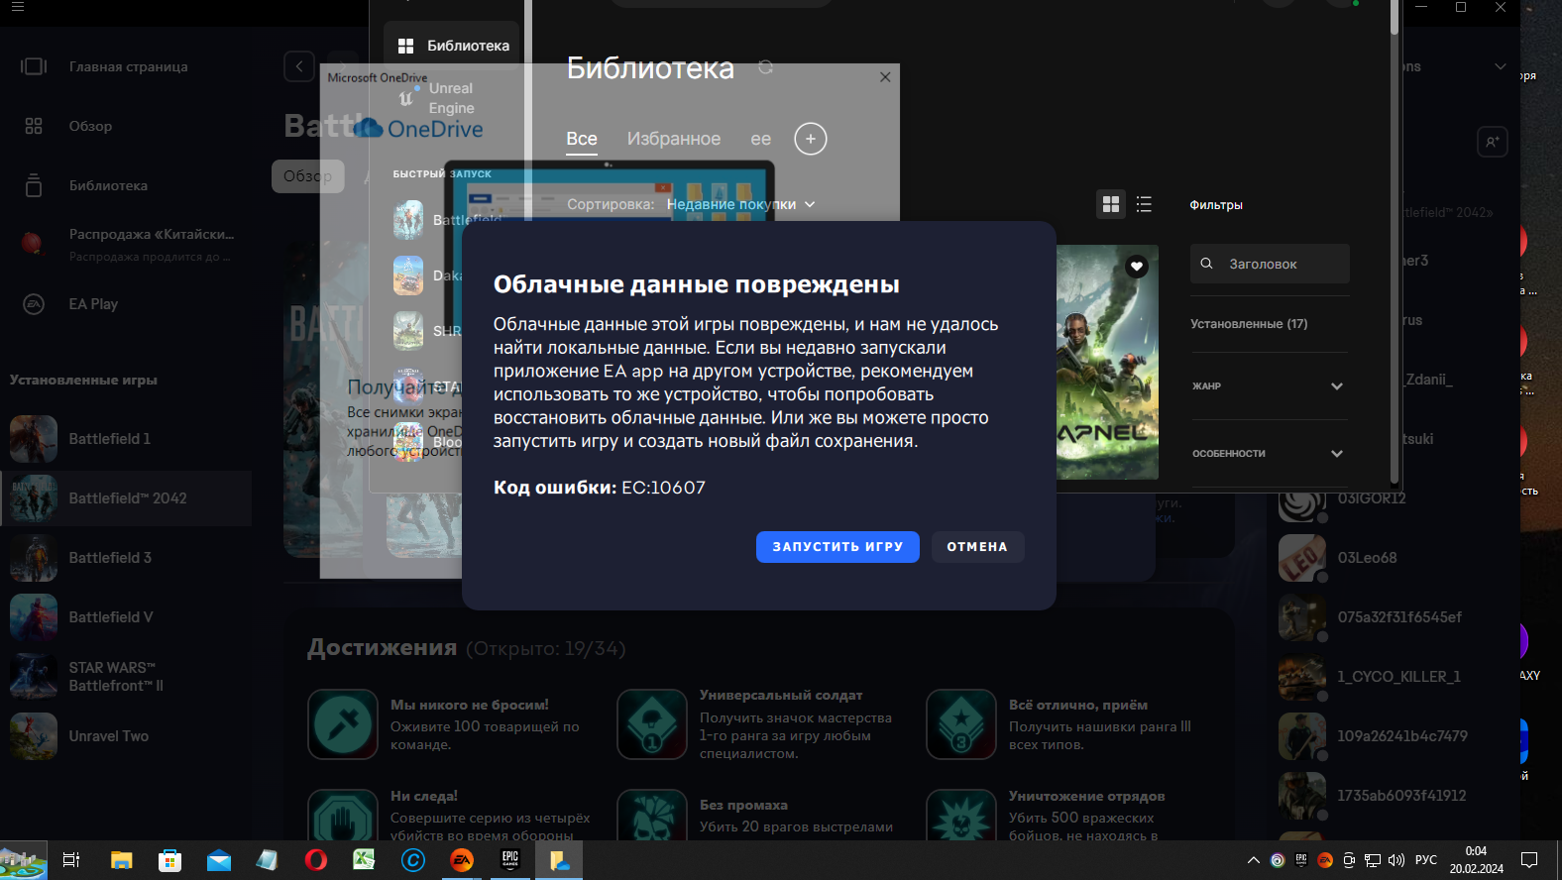Image resolution: width=1562 pixels, height=880 pixels.
Task: Collapse the friends panel chevron
Action: 1500,66
